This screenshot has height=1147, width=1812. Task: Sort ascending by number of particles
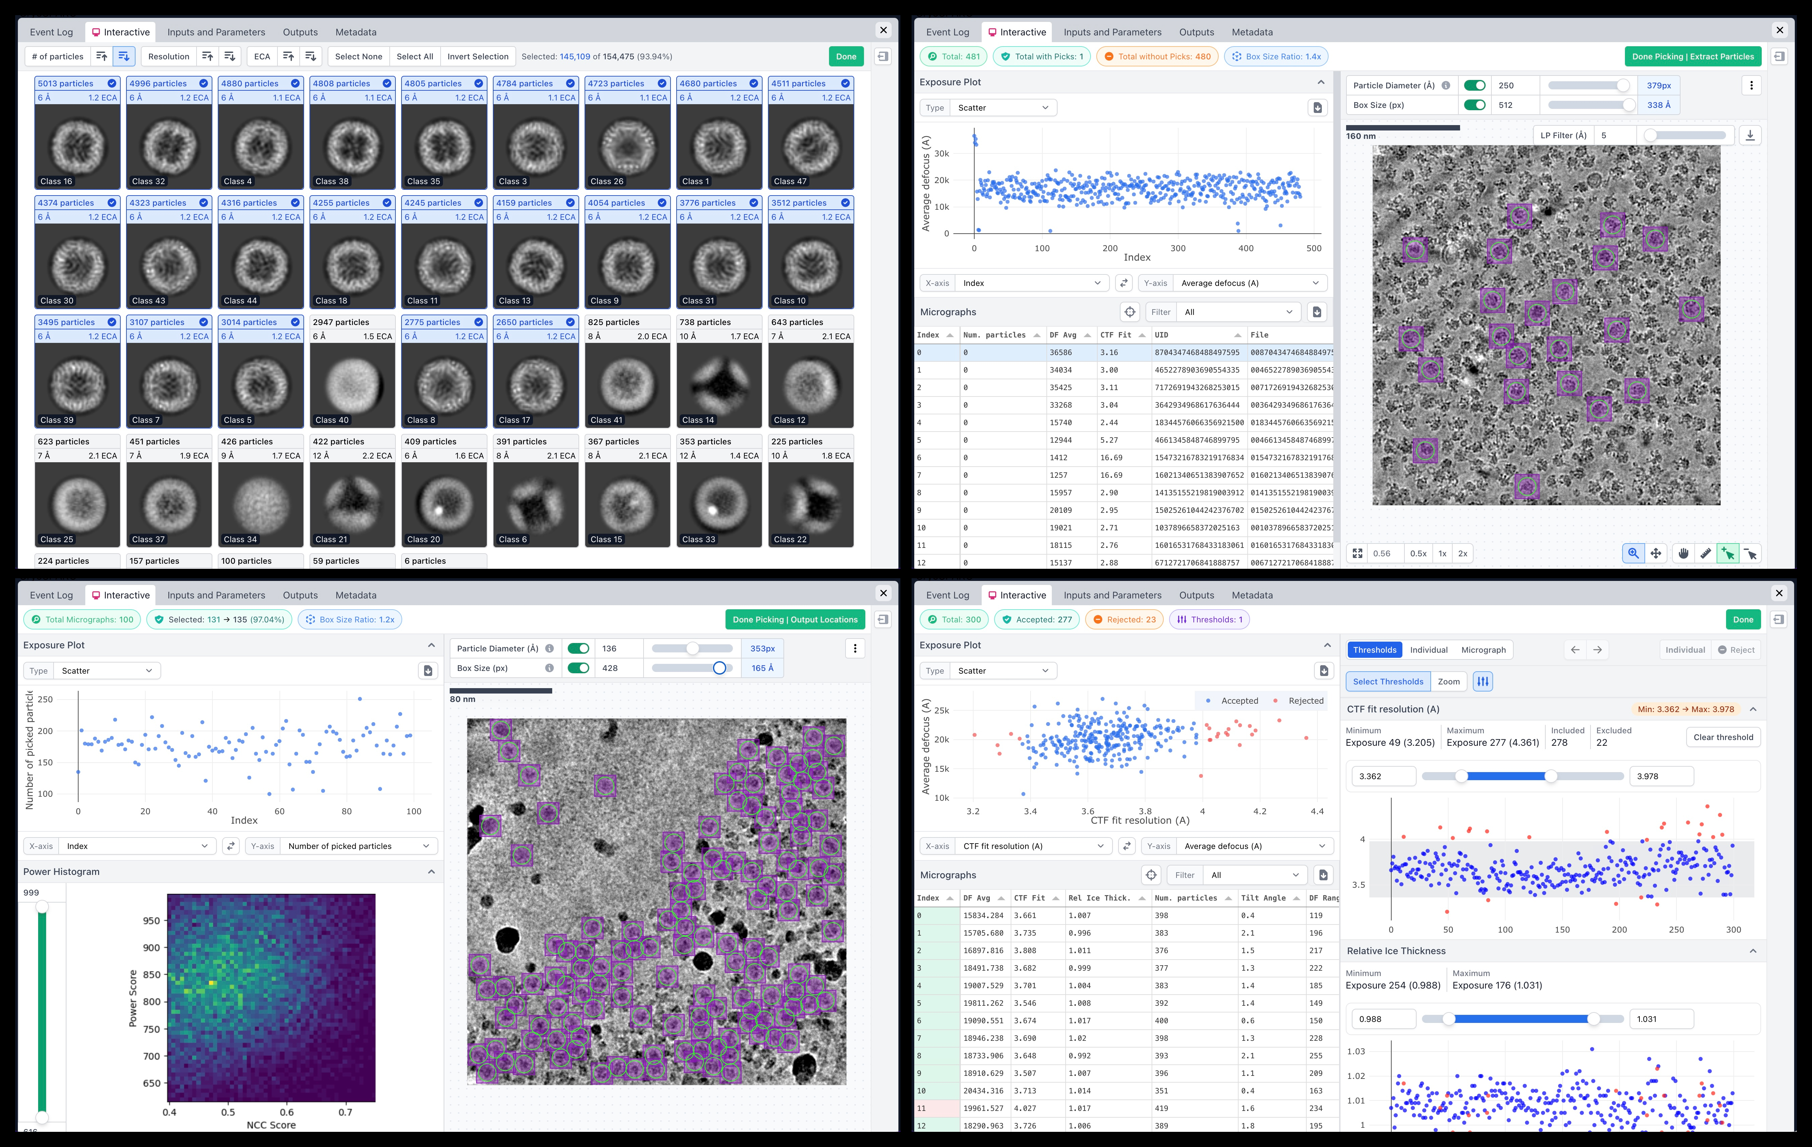click(x=101, y=56)
